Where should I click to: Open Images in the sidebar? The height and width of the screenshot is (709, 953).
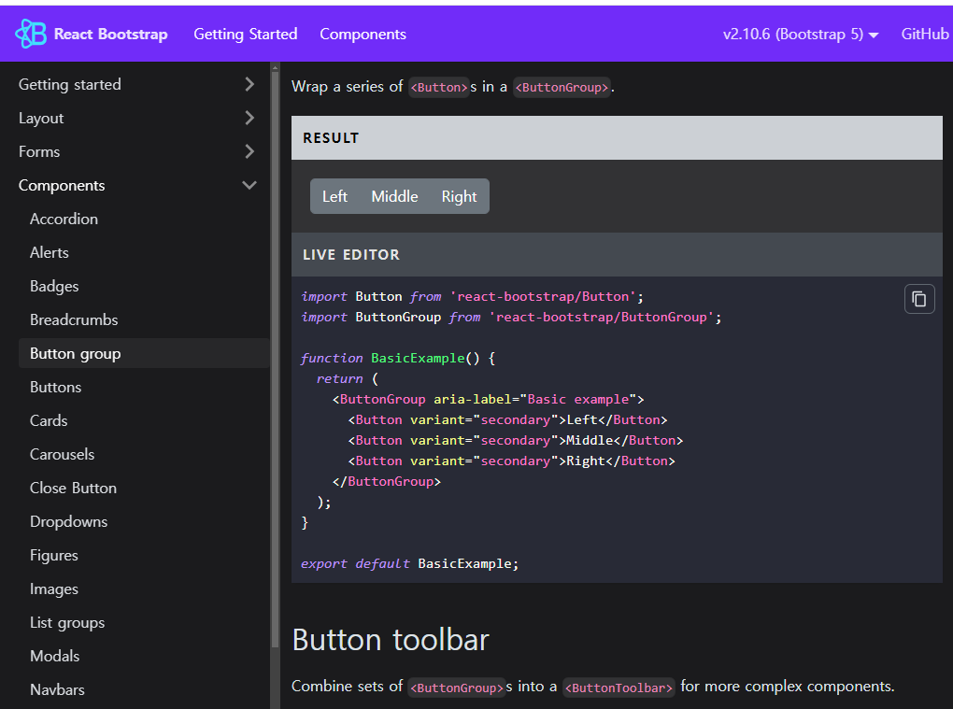point(53,588)
